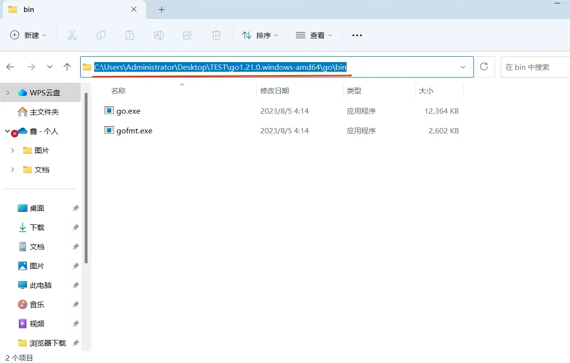570x363 pixels.
Task: Expand the WPS云盘 tree node
Action: [x=8, y=92]
